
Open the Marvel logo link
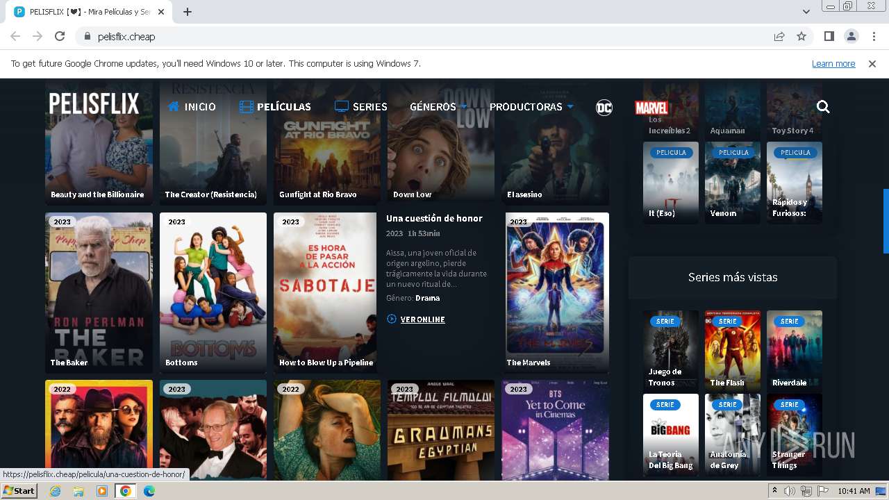(x=651, y=108)
